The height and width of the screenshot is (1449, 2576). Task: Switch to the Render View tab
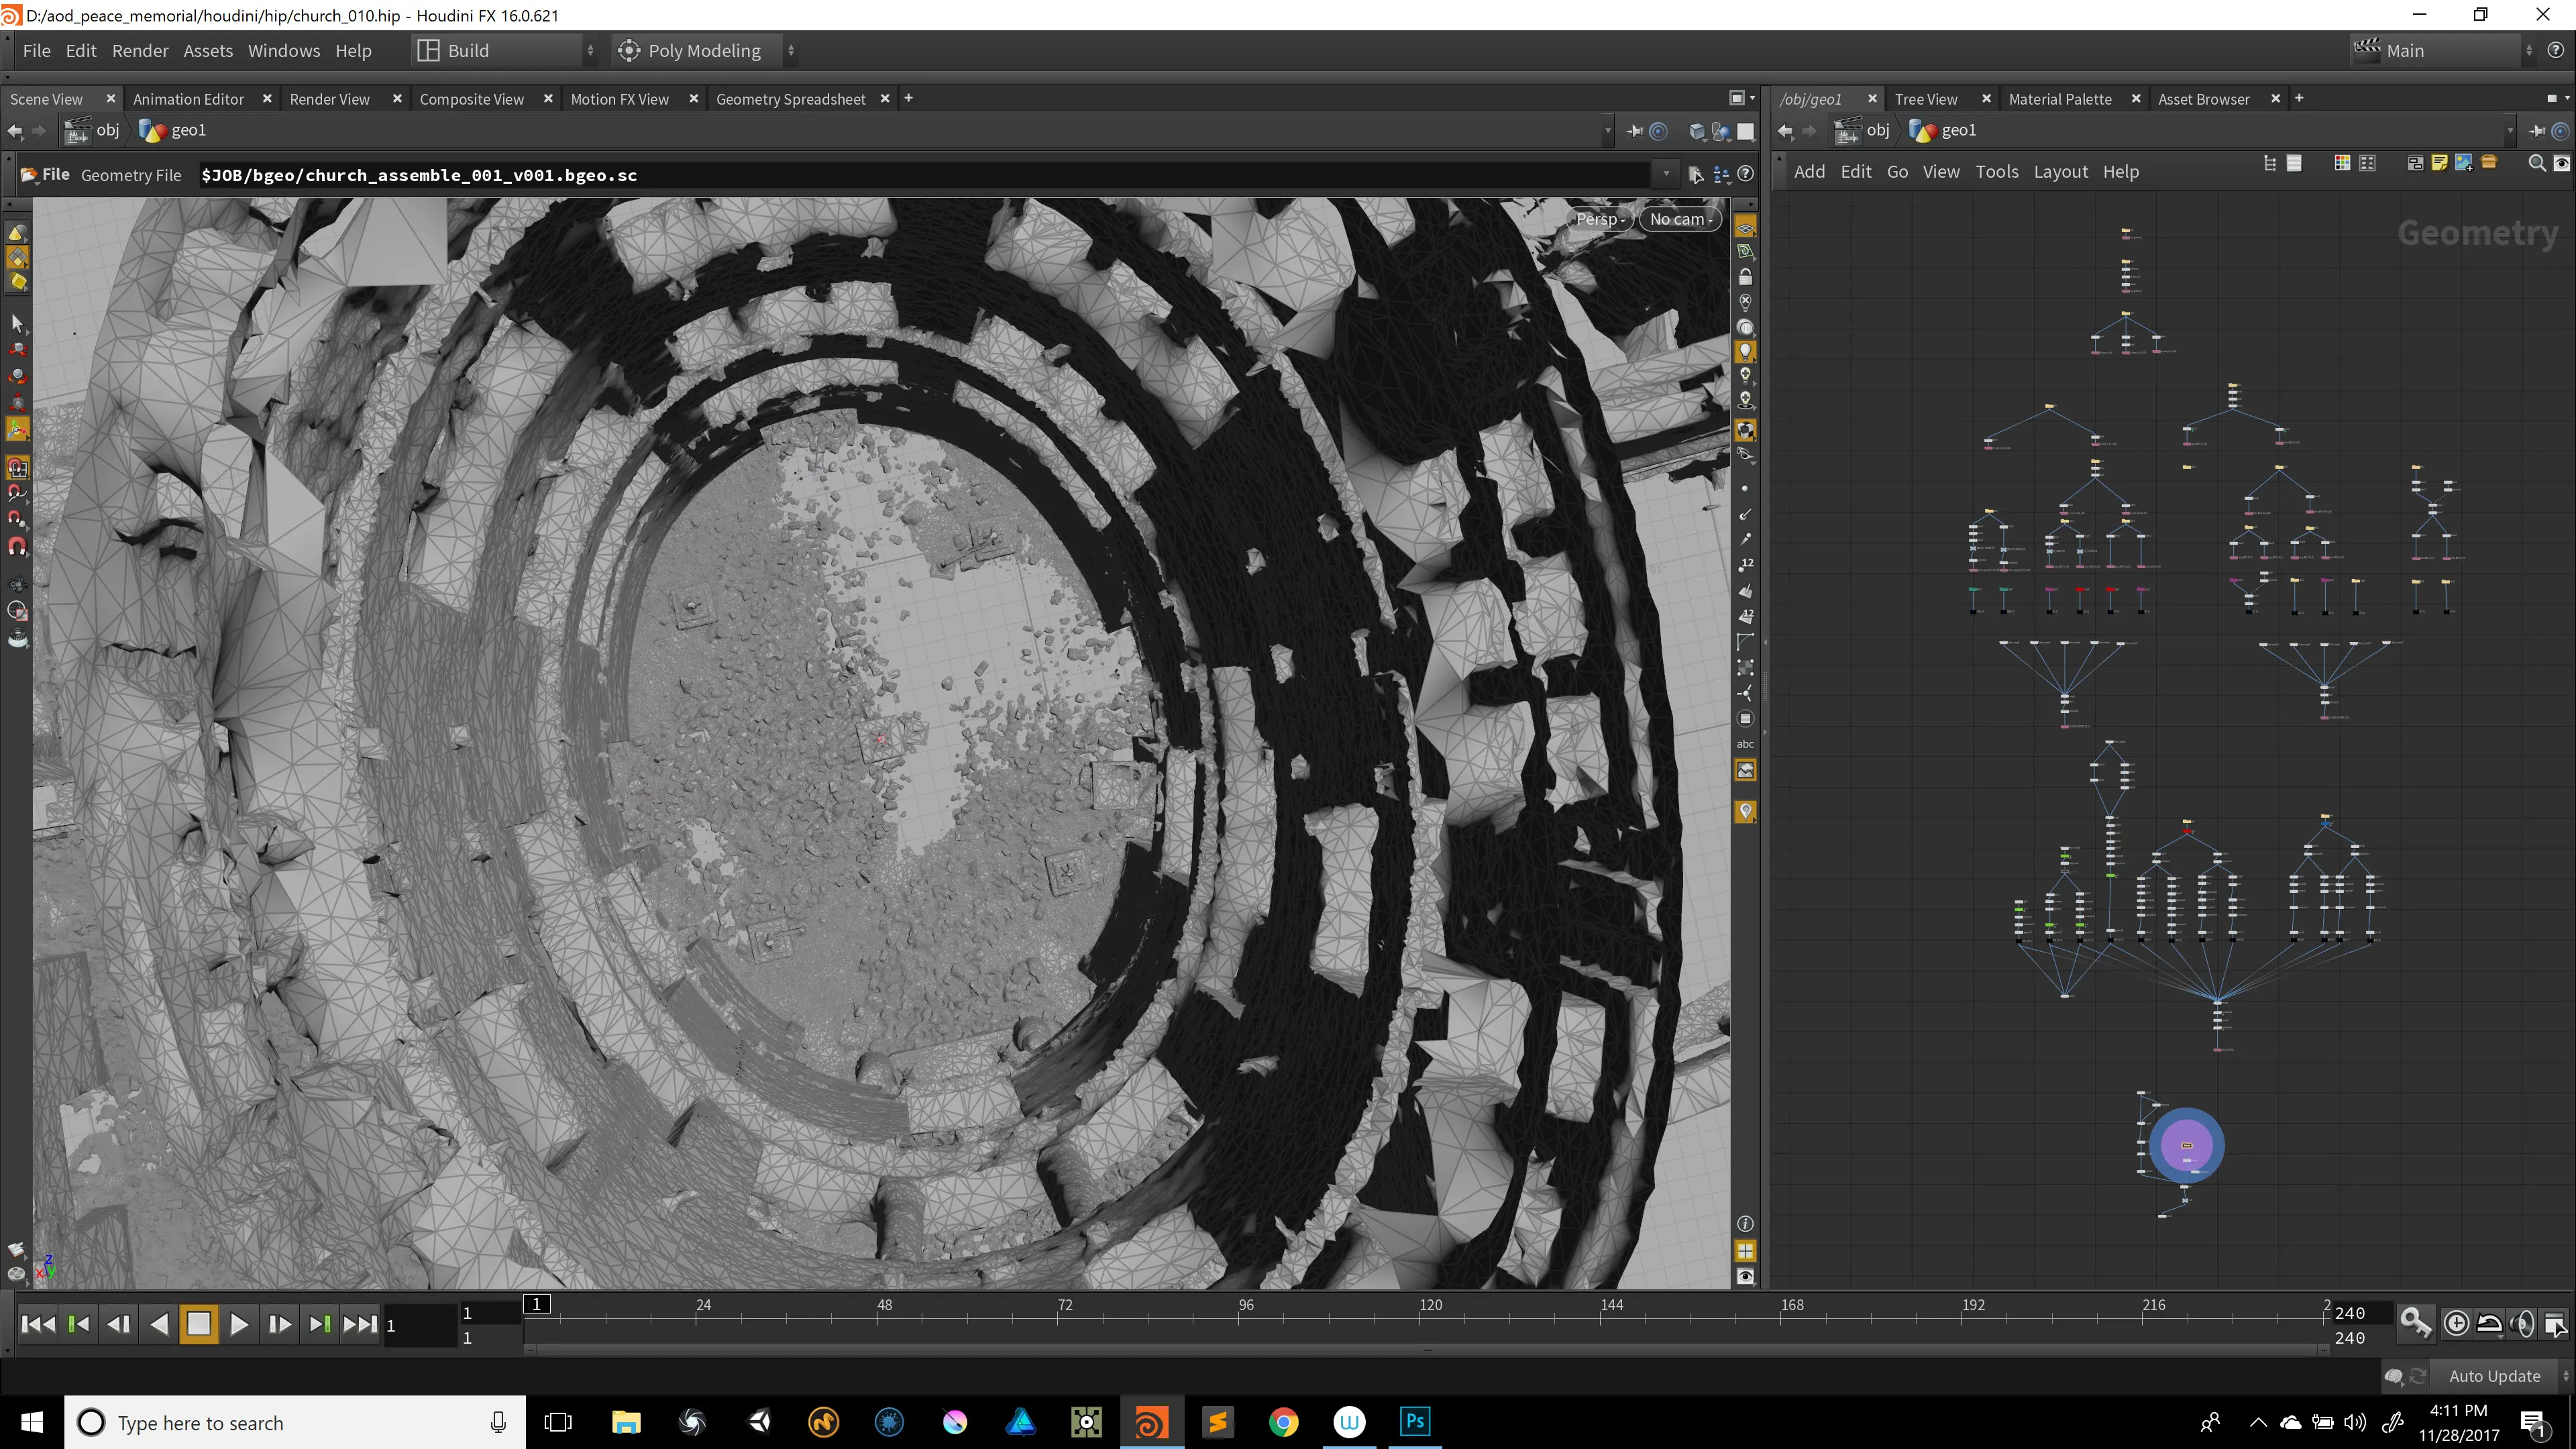coord(329,99)
